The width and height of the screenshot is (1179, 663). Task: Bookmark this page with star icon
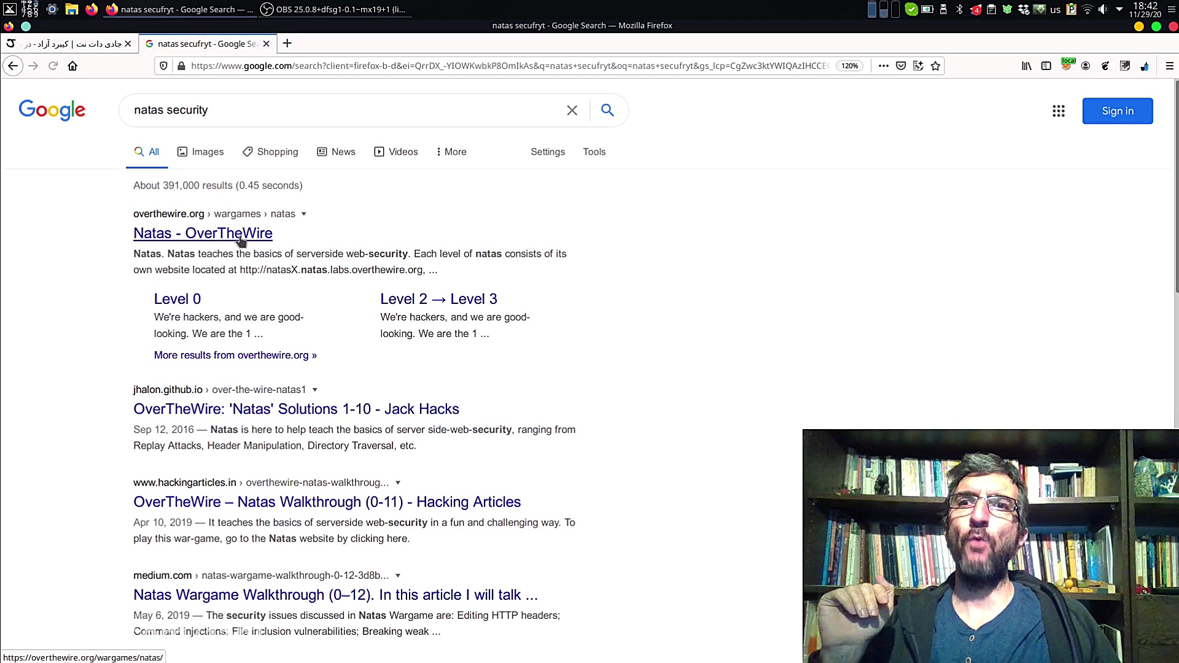point(935,66)
